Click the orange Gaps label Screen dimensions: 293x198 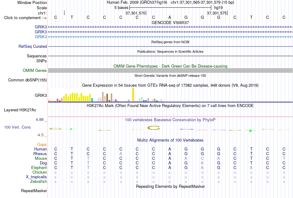[x=42, y=144]
